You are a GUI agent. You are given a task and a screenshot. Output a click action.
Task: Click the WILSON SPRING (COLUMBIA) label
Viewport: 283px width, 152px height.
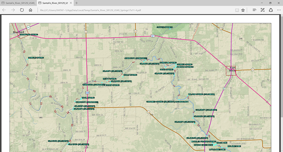pyautogui.click(x=201, y=94)
